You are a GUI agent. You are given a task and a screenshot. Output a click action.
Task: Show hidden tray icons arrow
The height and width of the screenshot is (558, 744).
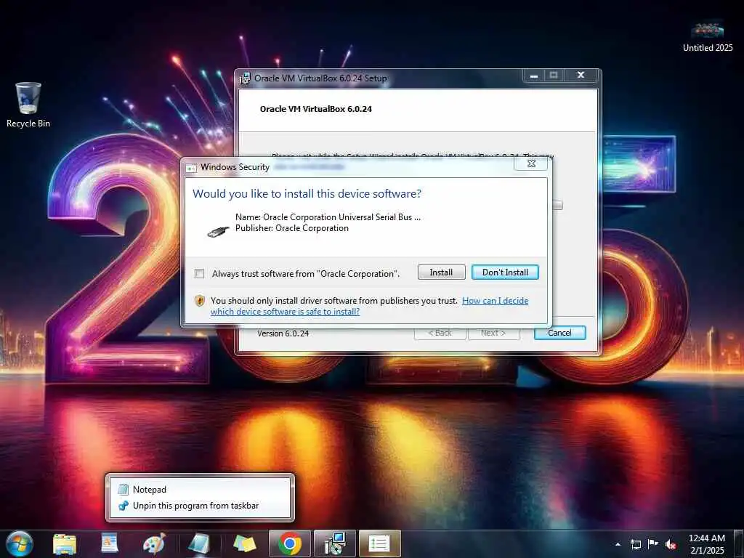pyautogui.click(x=618, y=544)
